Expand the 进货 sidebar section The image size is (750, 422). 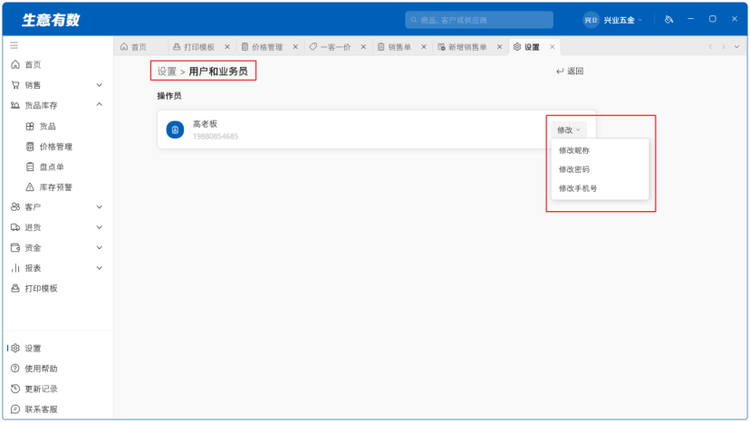(x=57, y=227)
